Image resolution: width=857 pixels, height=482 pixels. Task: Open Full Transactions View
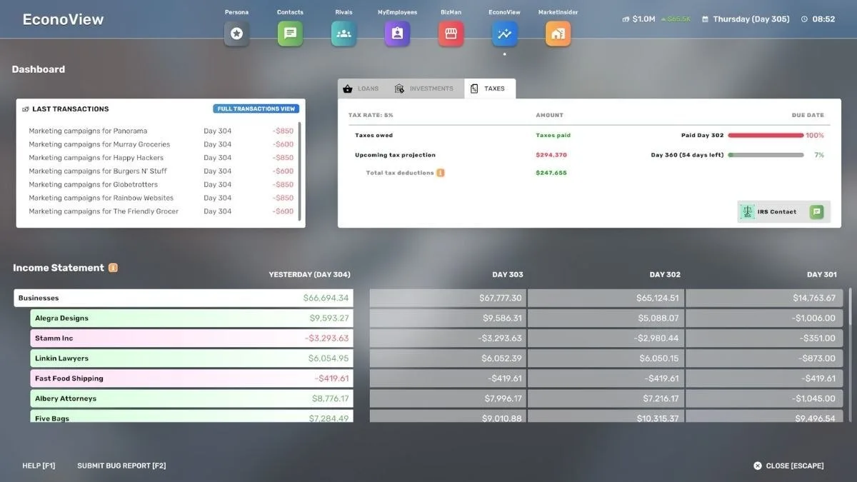click(x=256, y=109)
